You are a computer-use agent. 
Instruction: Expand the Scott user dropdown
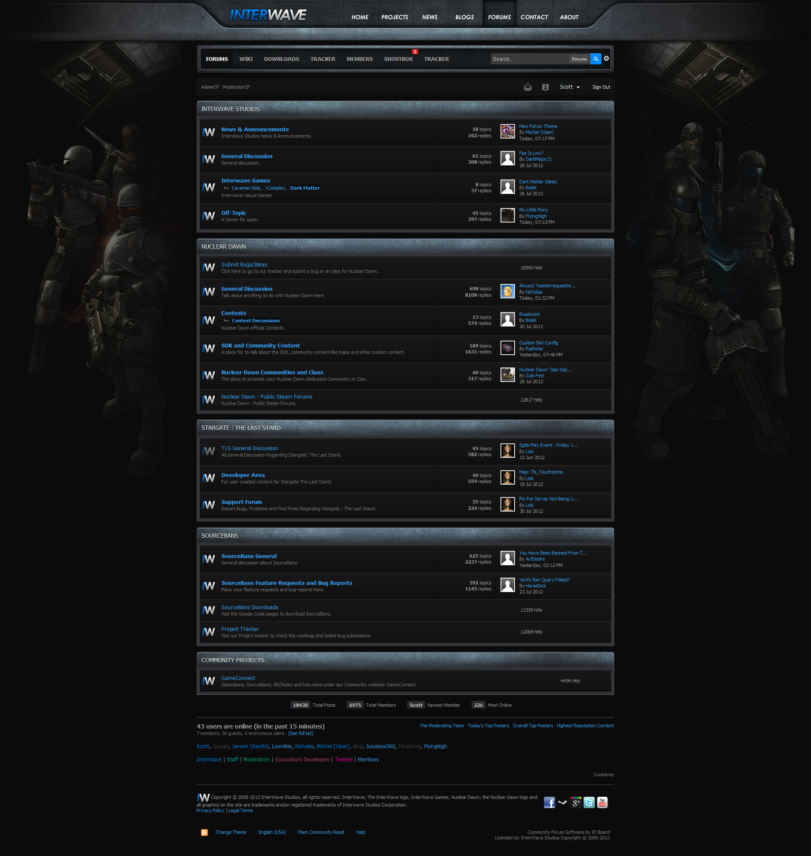570,87
